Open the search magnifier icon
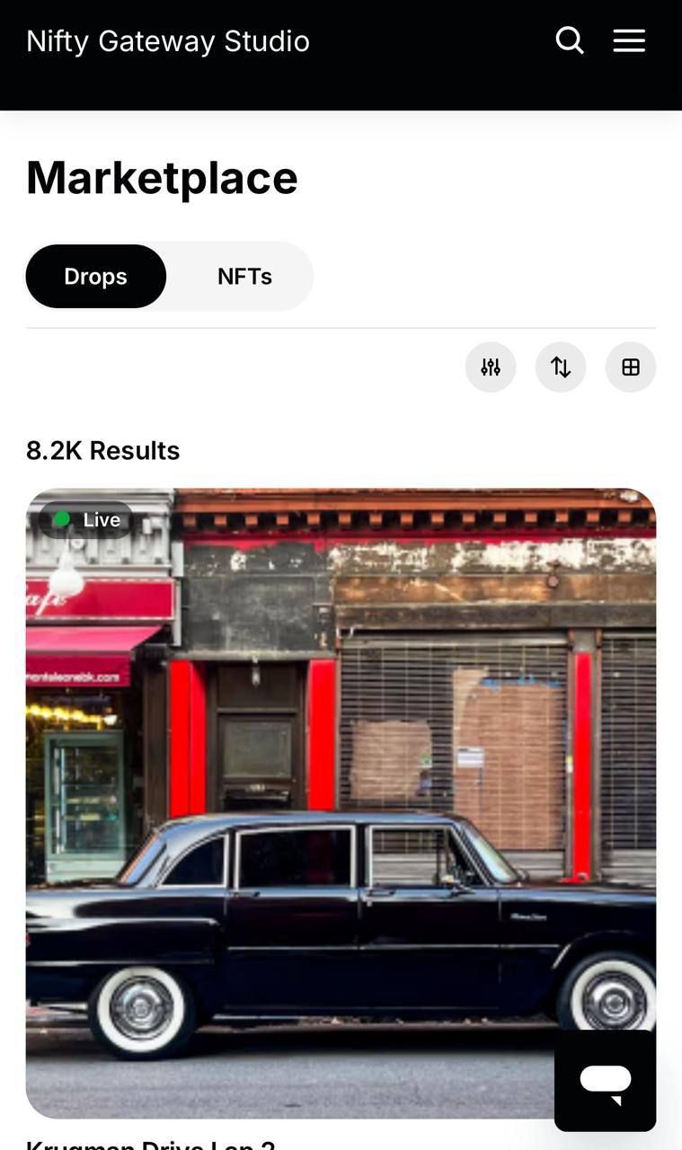 coord(570,40)
